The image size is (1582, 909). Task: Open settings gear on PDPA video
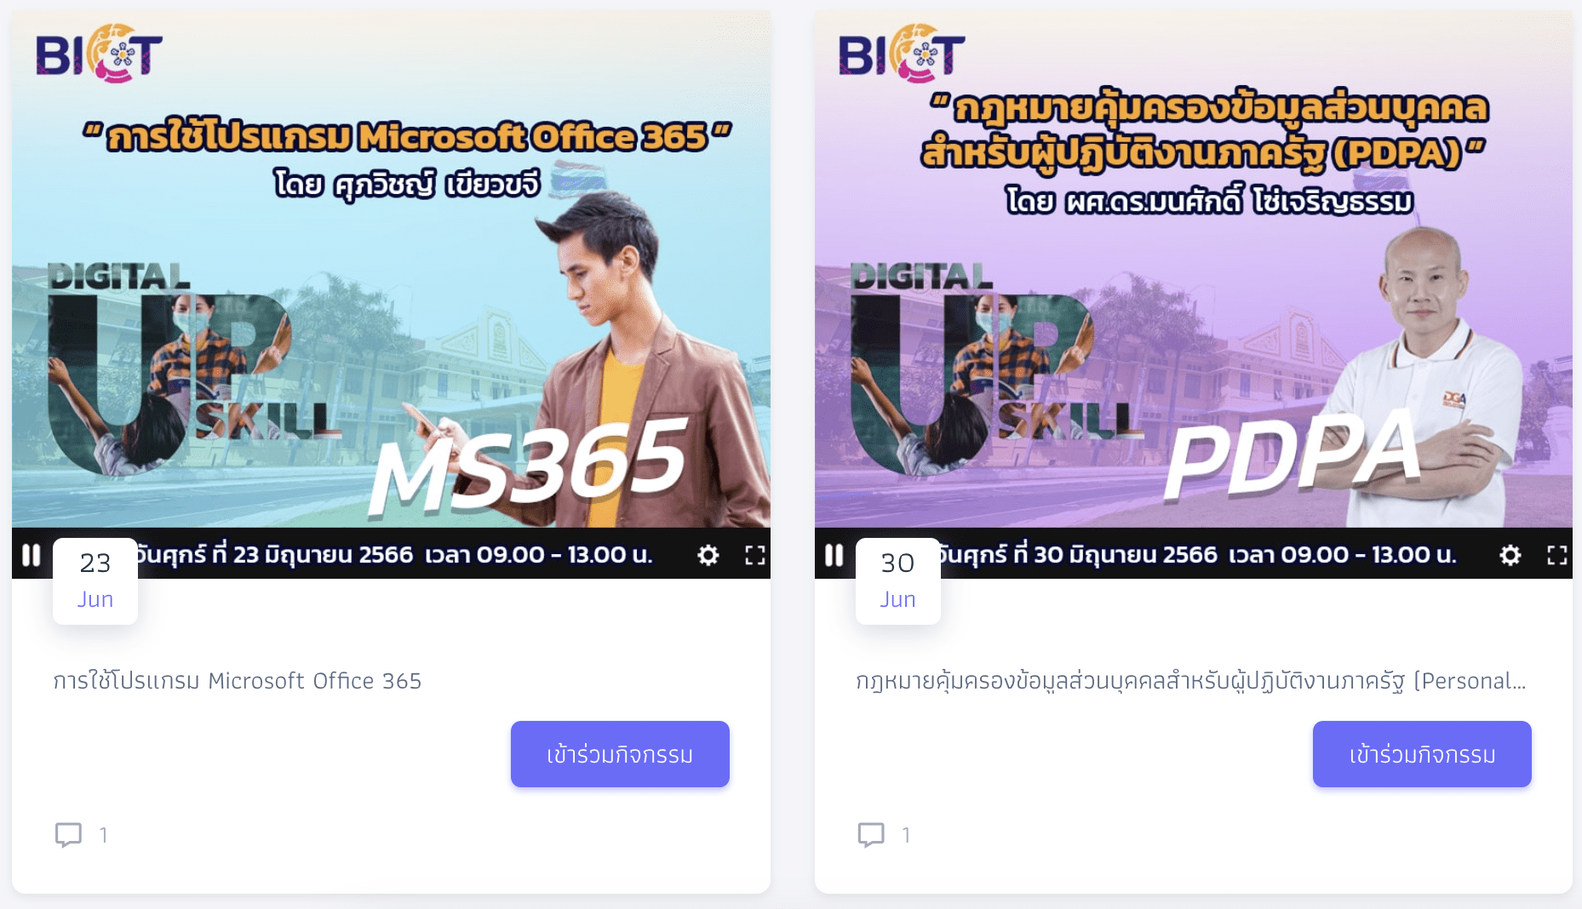click(x=1510, y=556)
